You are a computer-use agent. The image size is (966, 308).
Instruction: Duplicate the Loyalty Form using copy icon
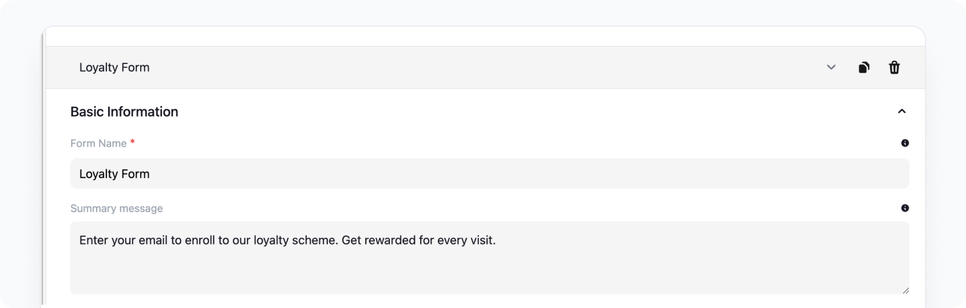[x=864, y=68]
